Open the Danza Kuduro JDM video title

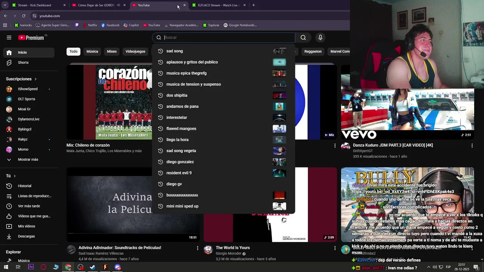click(393, 145)
